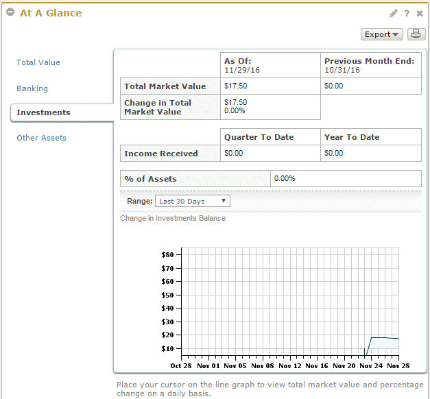
Task: Click Previous Month End 10/31/16 header
Action: point(371,65)
